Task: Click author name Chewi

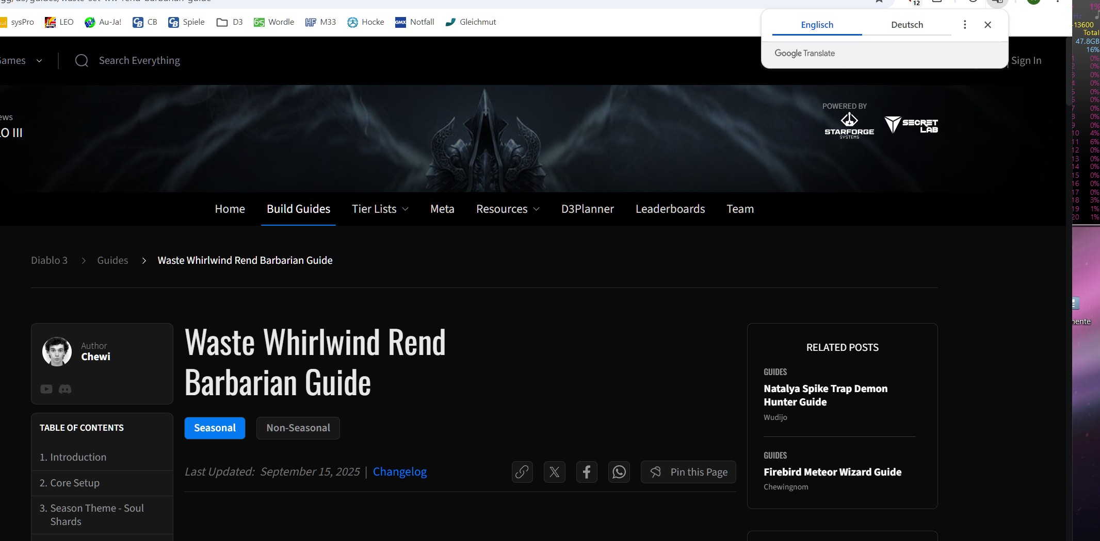Action: 95,357
